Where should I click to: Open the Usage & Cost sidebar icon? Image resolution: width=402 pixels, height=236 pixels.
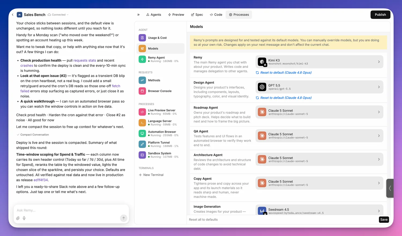(142, 38)
